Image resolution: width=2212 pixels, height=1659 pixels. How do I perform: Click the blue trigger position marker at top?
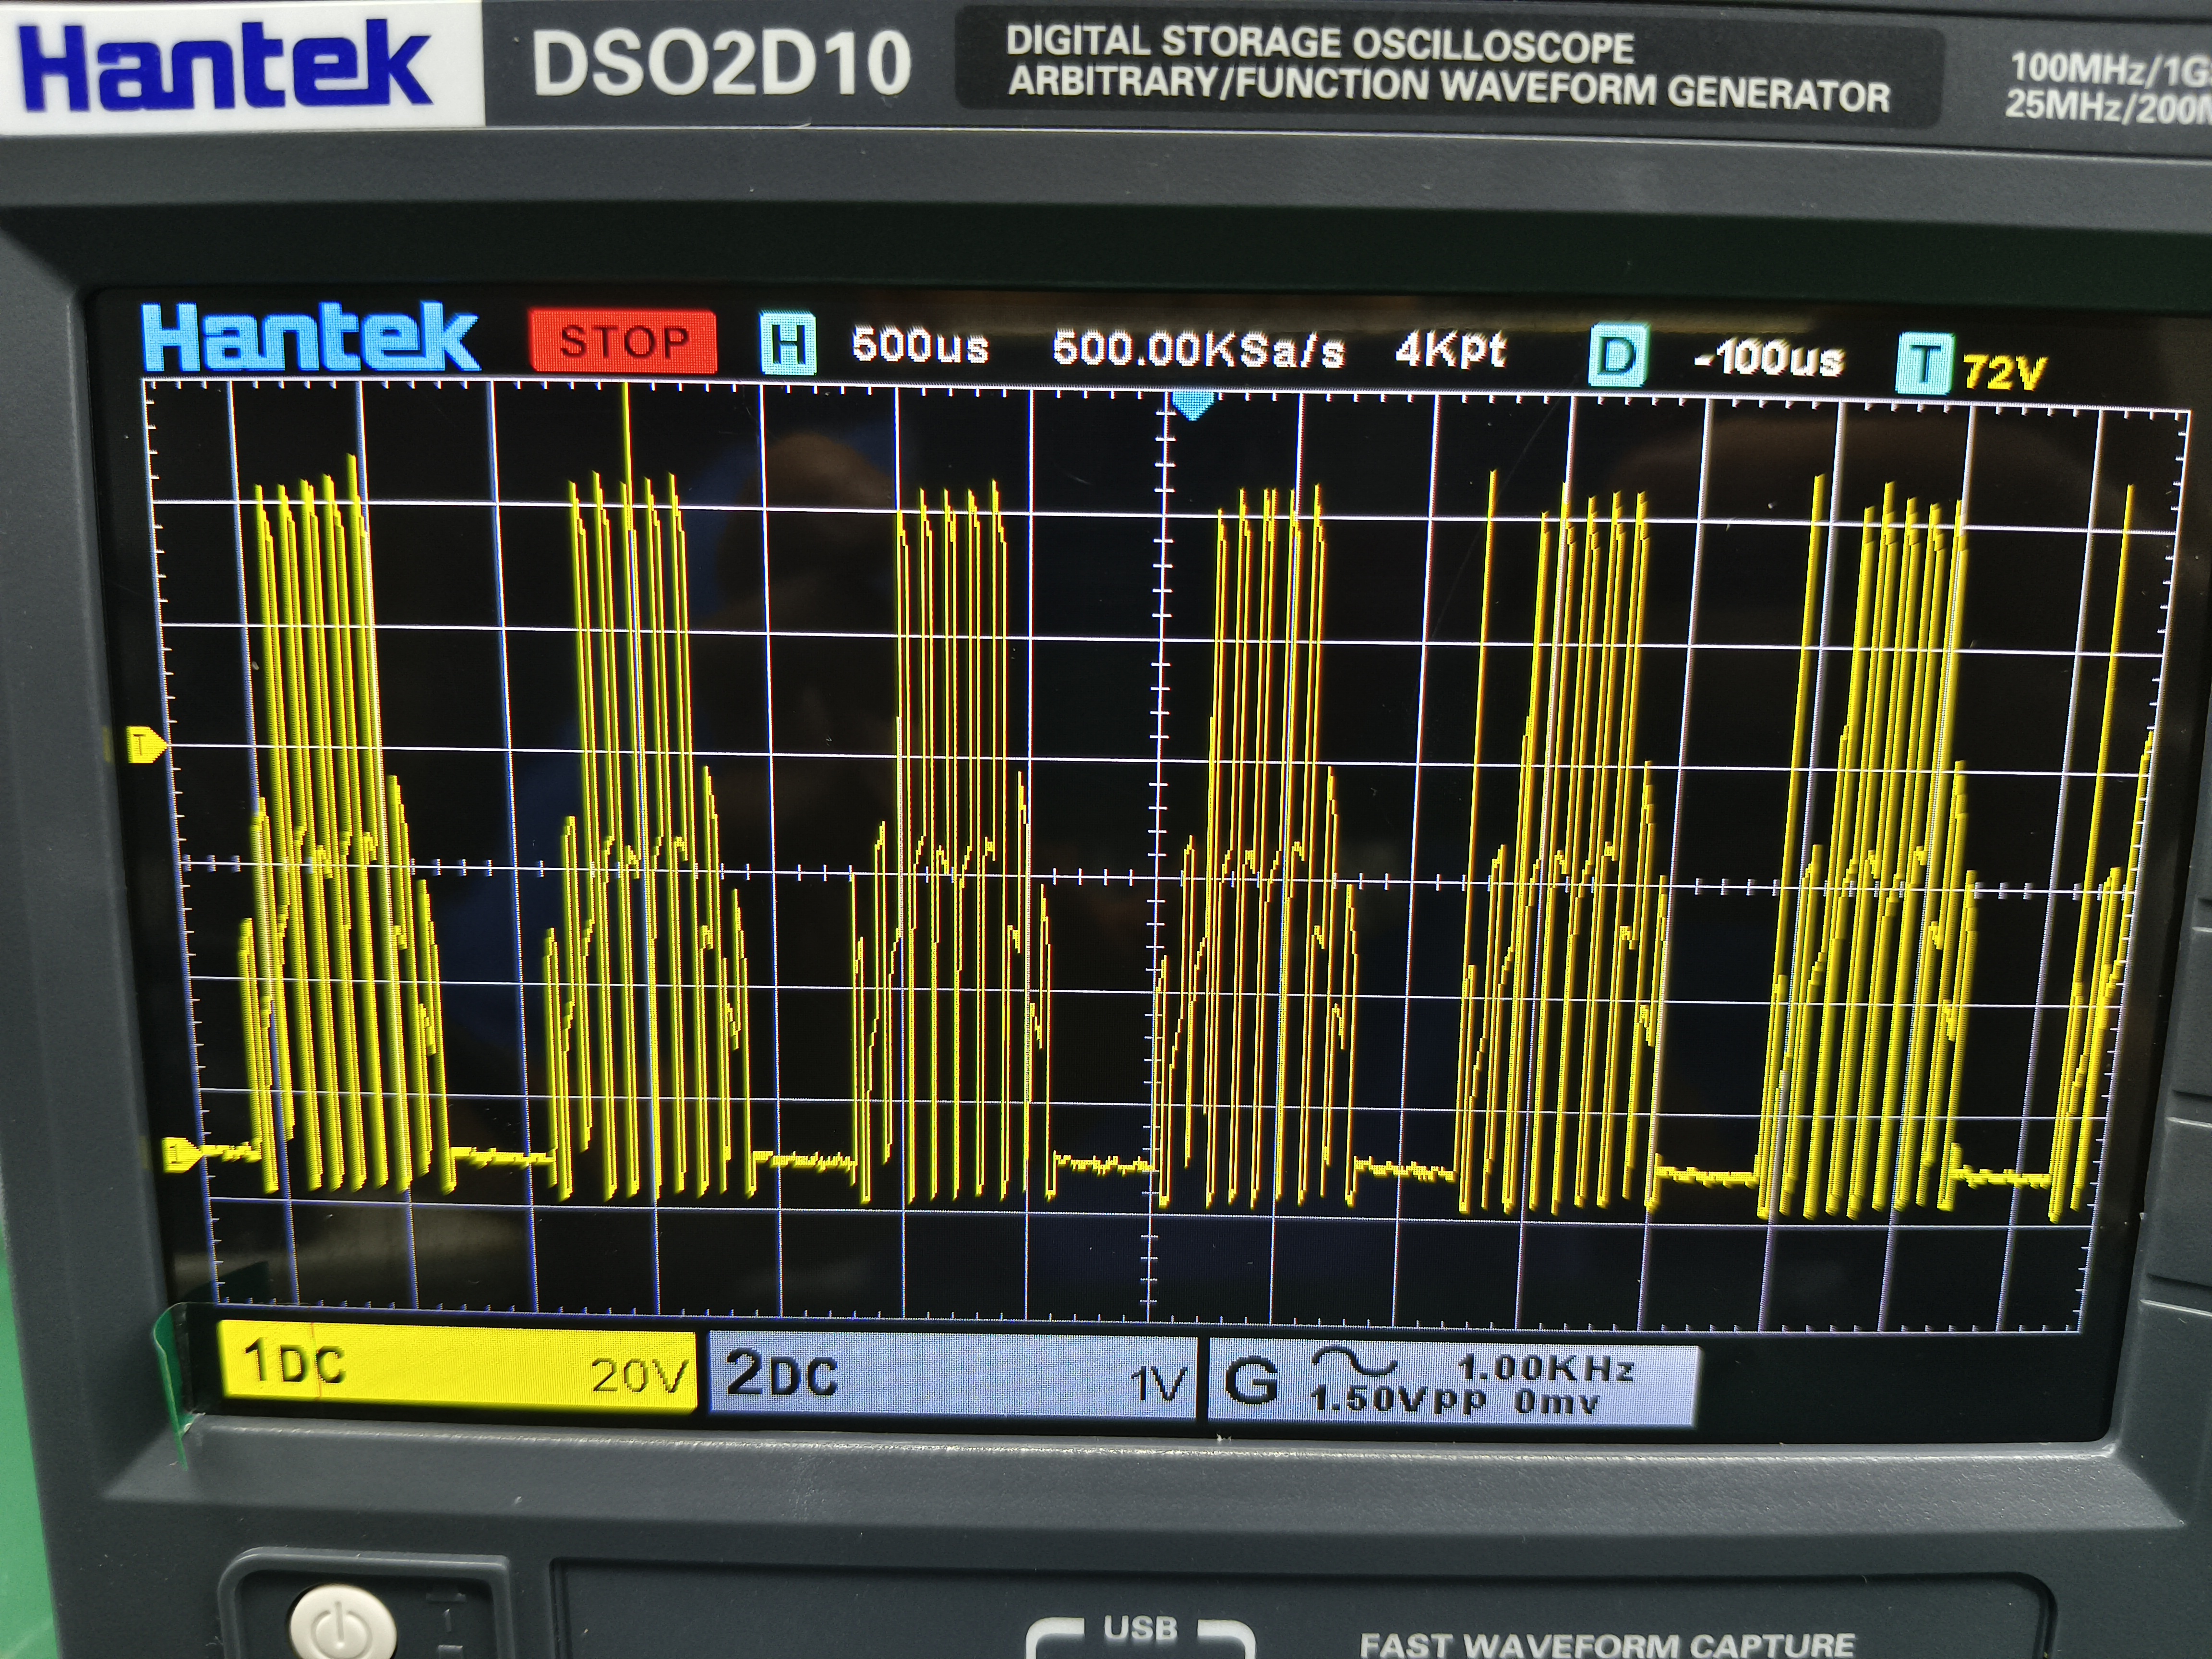[1191, 405]
